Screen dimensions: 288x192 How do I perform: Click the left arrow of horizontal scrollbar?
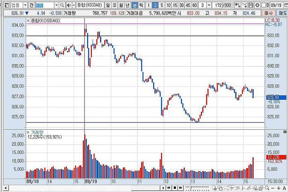click(x=6, y=188)
